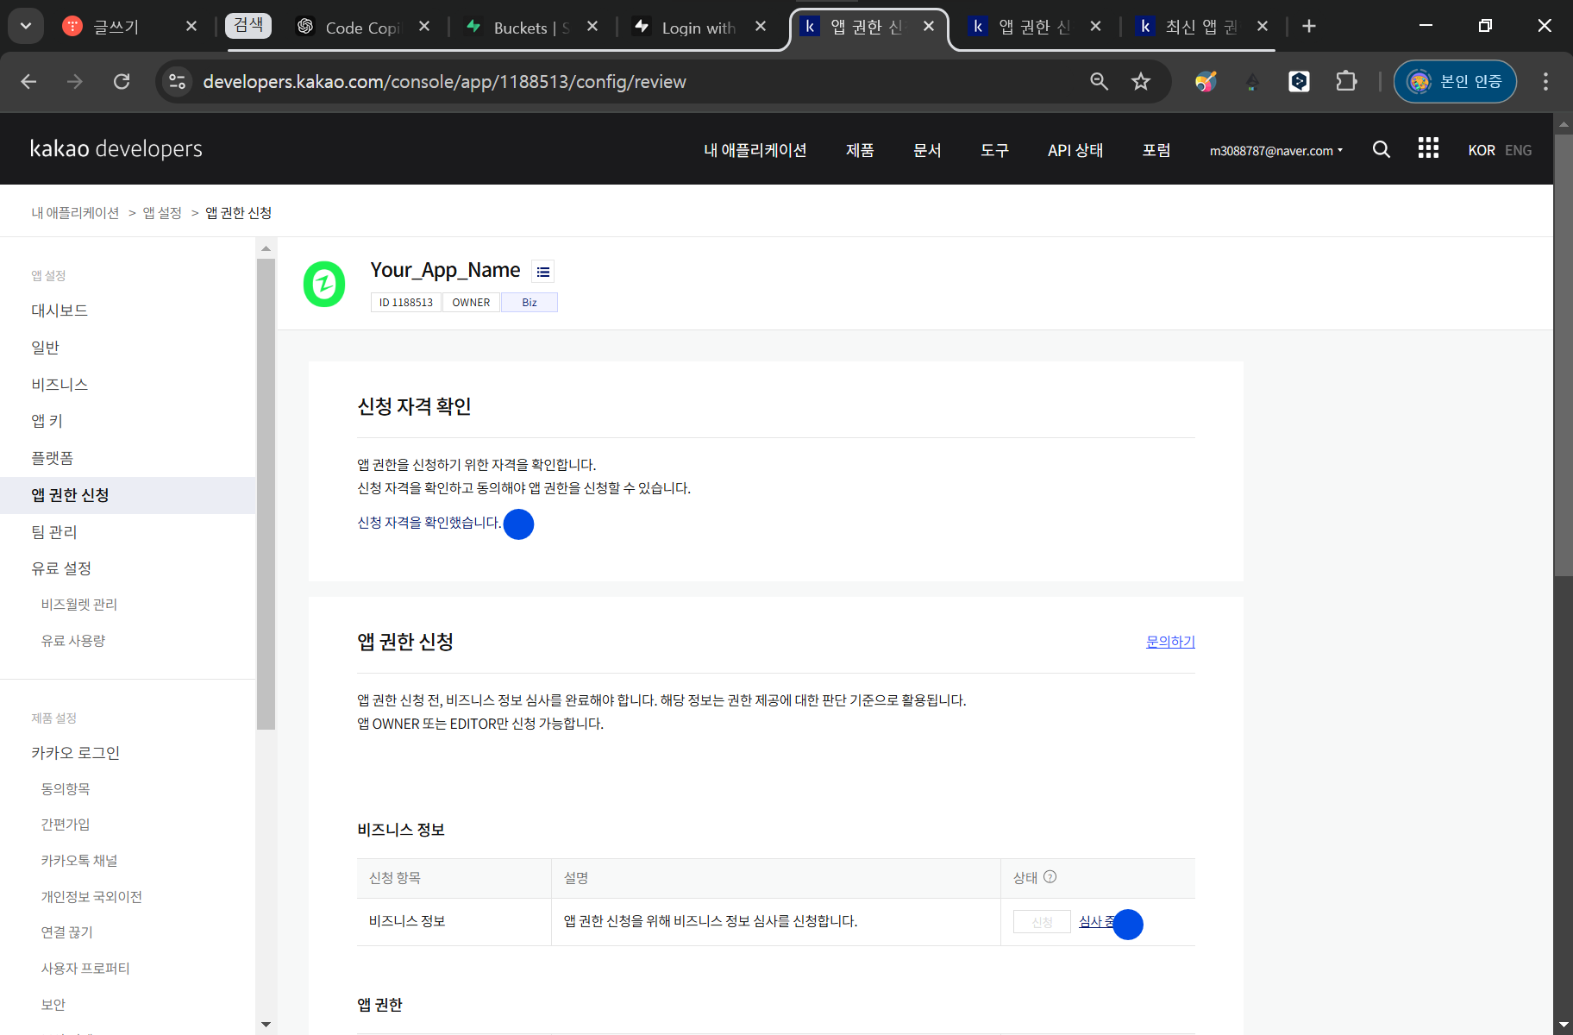Open the 도구 top navigation menu
The width and height of the screenshot is (1573, 1035).
click(x=994, y=150)
